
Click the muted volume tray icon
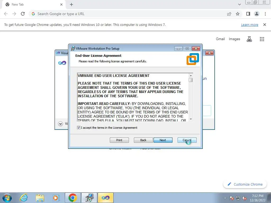[x=244, y=198]
